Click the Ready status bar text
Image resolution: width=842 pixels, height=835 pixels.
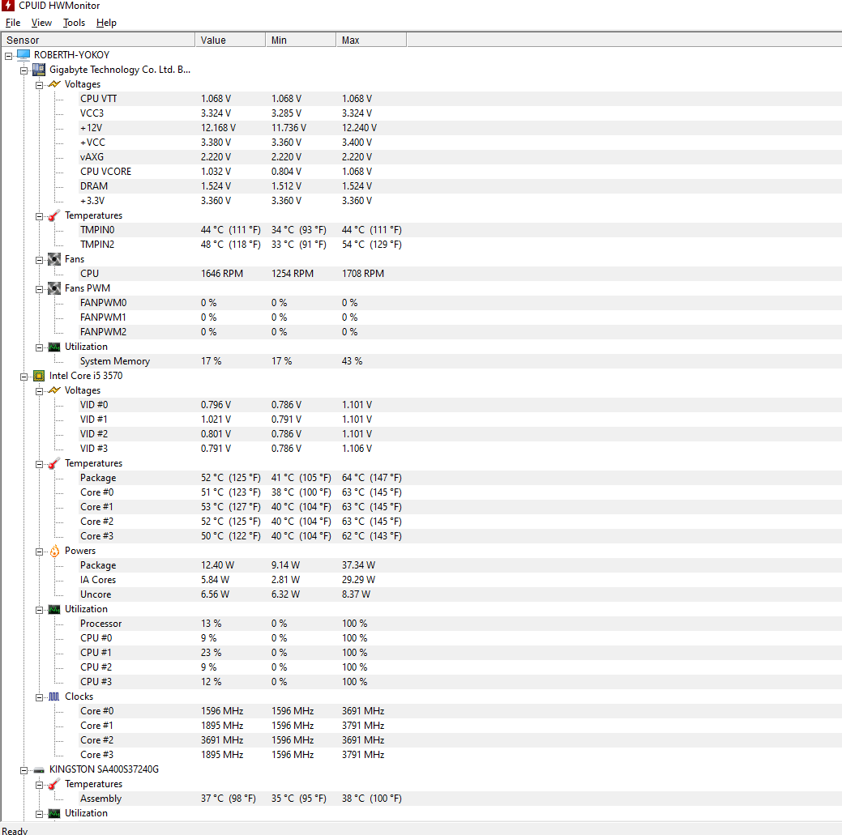pos(15,831)
